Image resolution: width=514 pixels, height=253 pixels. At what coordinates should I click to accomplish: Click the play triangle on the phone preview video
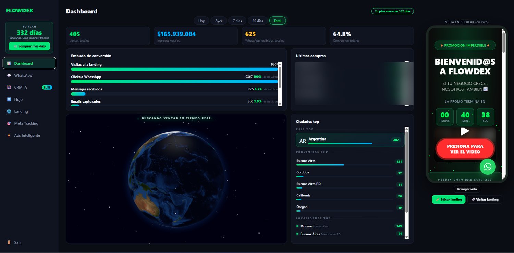pyautogui.click(x=465, y=131)
